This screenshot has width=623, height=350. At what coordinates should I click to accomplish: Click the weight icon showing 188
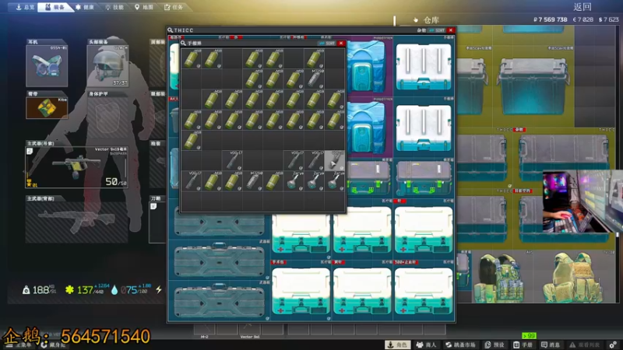26,290
